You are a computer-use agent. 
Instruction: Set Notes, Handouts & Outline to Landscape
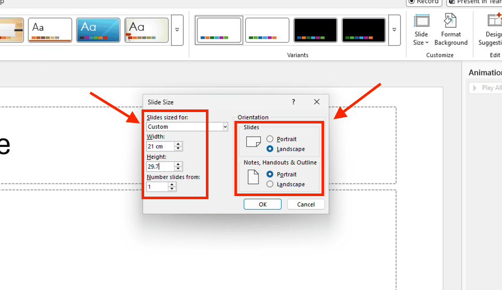click(270, 184)
